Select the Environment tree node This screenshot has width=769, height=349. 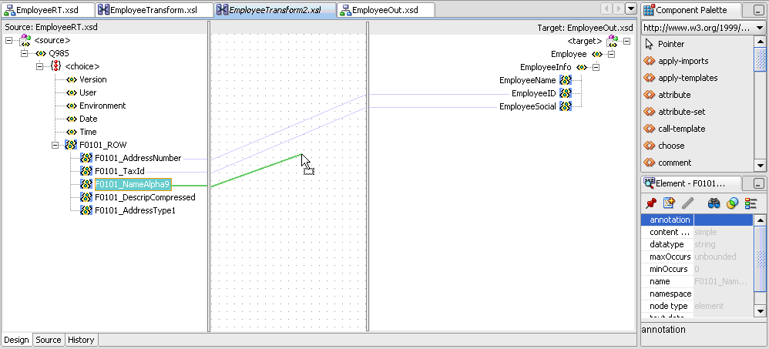102,106
